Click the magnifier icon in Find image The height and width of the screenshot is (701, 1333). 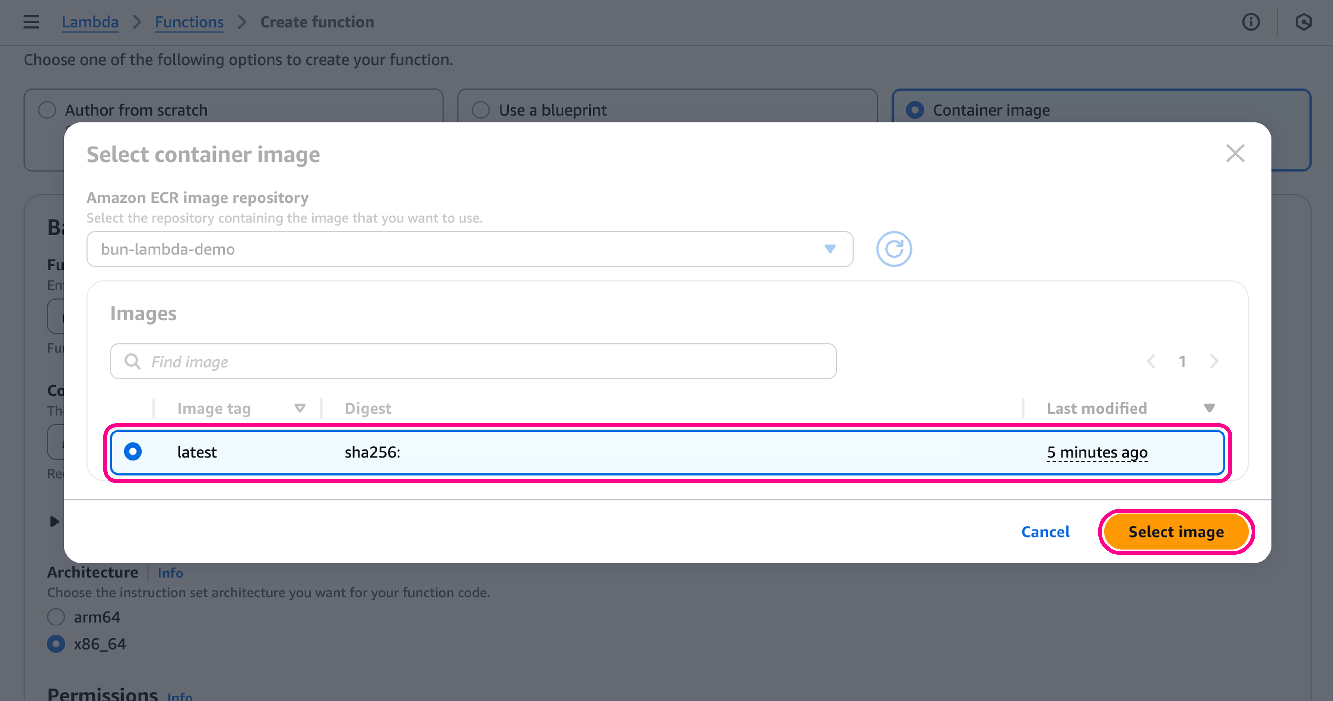click(132, 361)
